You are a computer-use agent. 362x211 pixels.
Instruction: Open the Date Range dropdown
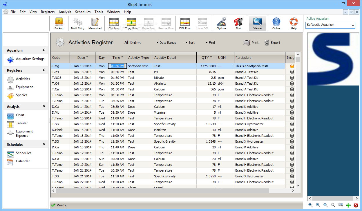166,43
